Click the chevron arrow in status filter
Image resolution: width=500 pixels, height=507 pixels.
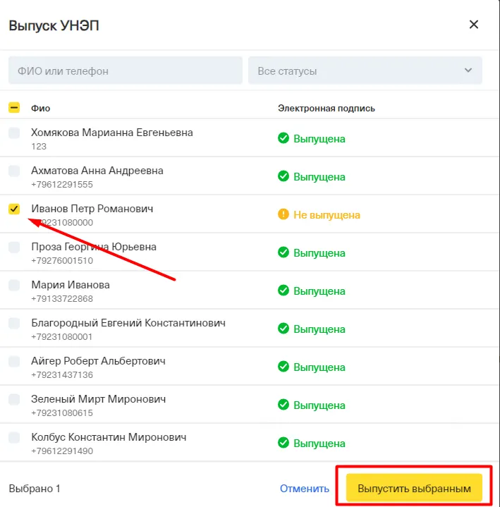468,71
